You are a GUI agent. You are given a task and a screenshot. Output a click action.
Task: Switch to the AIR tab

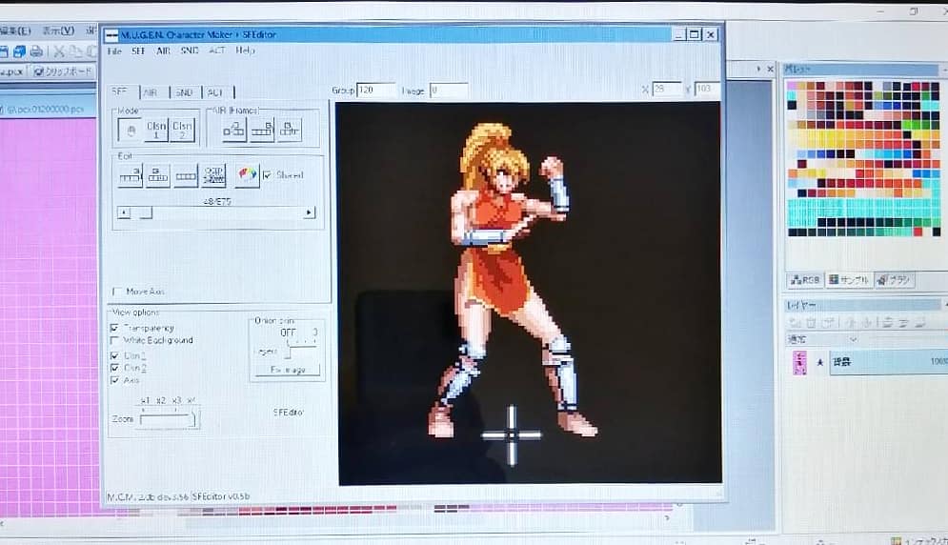[x=153, y=91]
